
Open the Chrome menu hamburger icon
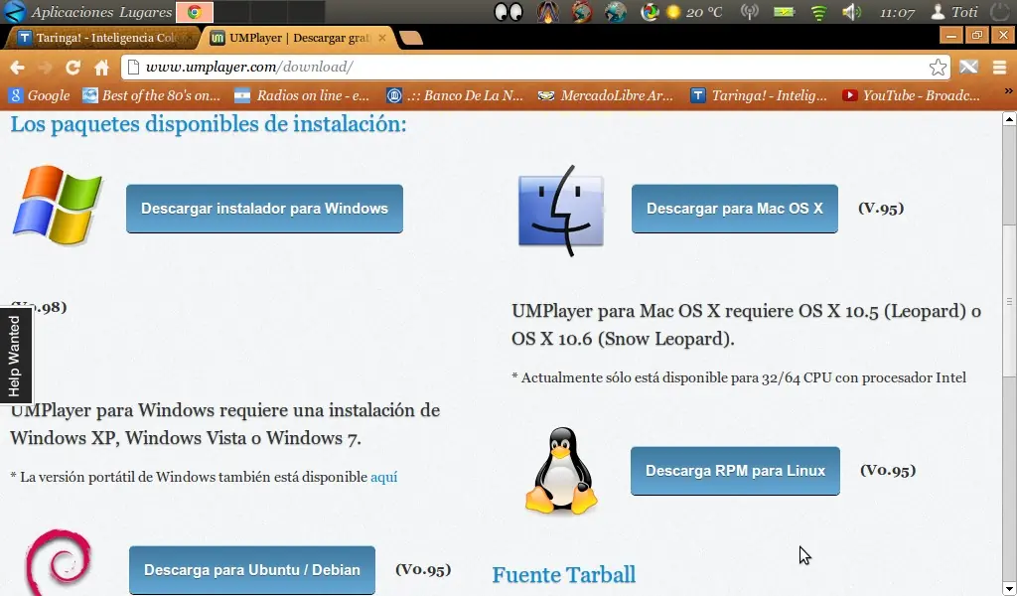point(999,67)
